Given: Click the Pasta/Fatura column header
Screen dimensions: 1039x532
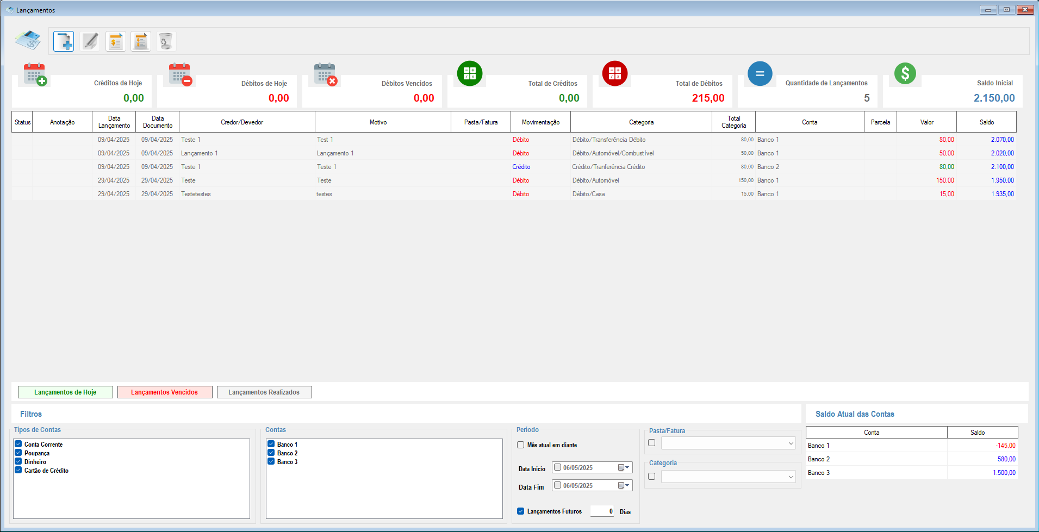Looking at the screenshot, I should [481, 122].
